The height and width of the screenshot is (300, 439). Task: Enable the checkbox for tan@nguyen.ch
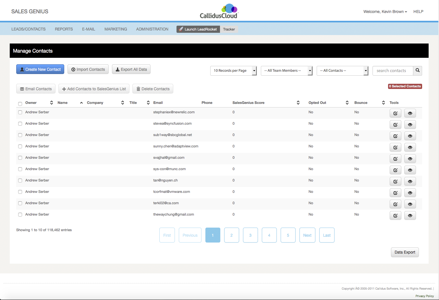(x=20, y=180)
